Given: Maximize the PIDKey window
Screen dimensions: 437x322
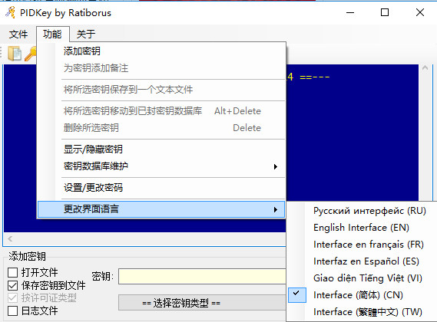Looking at the screenshot, I should click(385, 12).
